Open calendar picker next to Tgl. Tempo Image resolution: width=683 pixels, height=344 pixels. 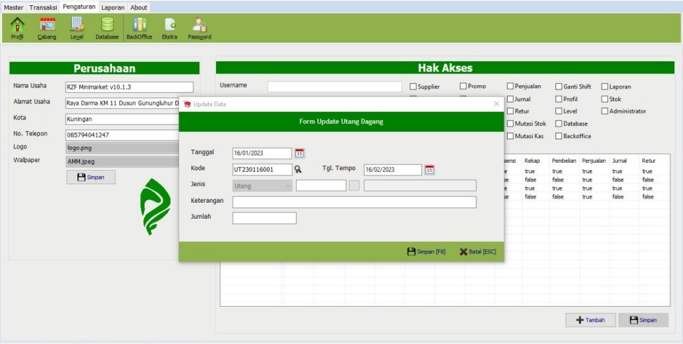[430, 170]
